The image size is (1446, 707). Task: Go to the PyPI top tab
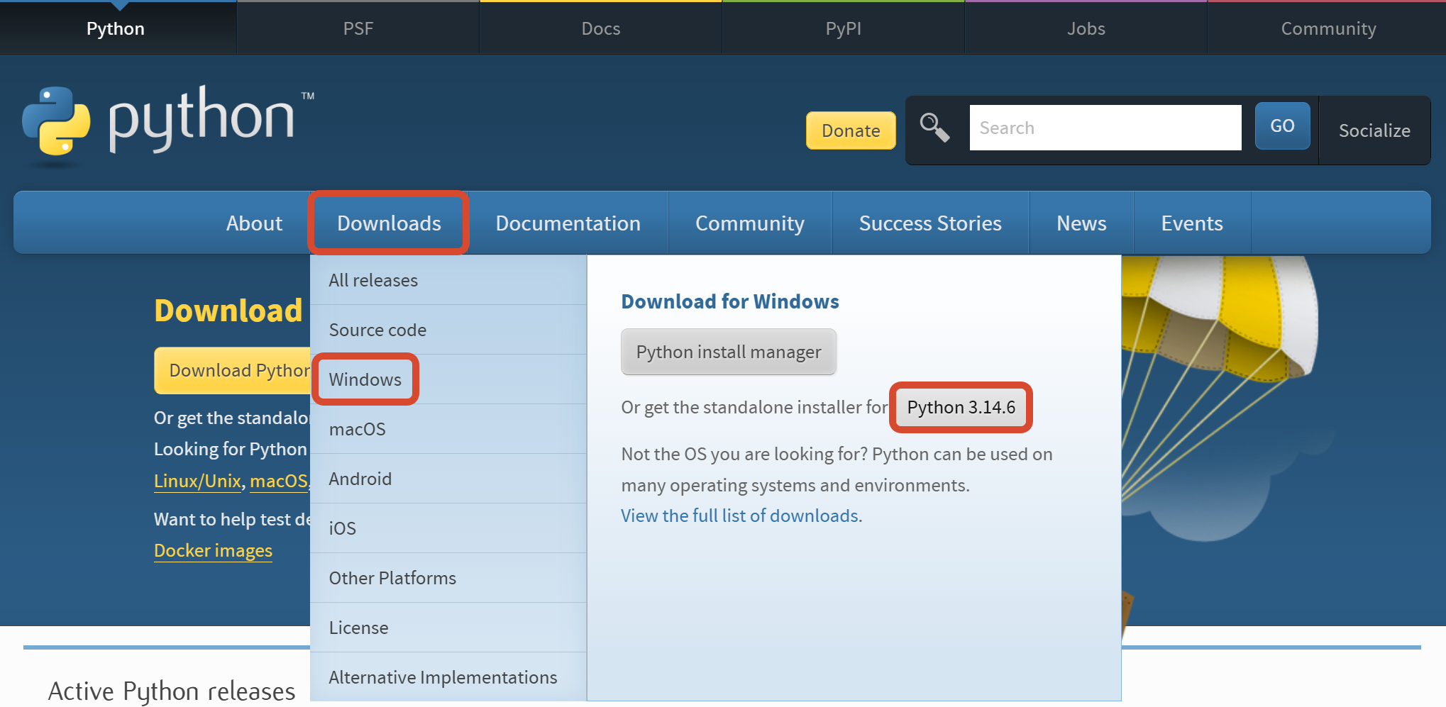pos(844,28)
